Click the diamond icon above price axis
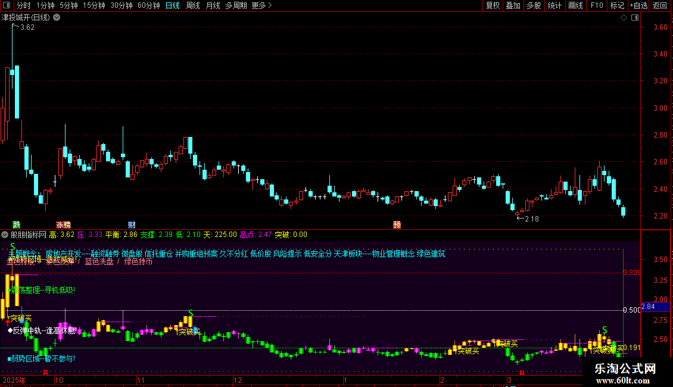 tap(624, 17)
